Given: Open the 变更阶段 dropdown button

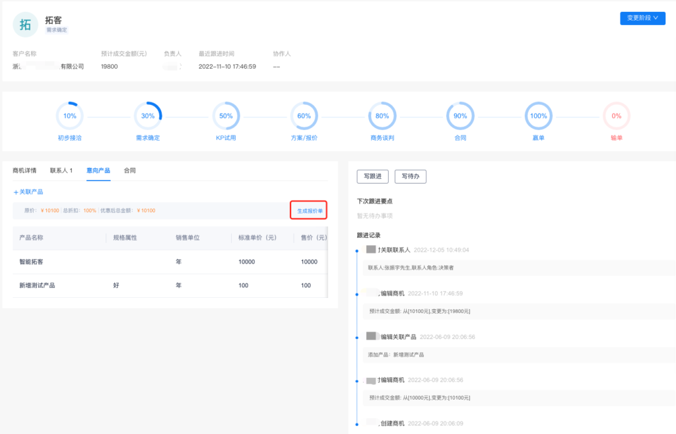Looking at the screenshot, I should coord(642,18).
